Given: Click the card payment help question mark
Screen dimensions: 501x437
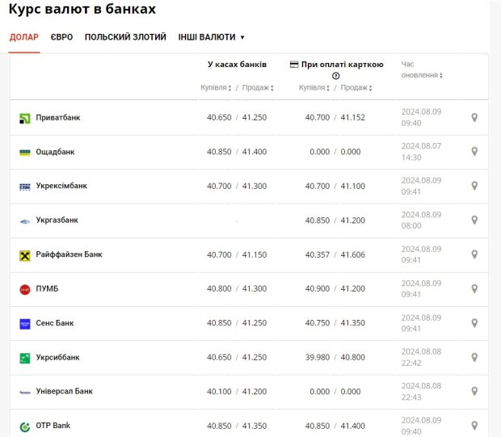Looking at the screenshot, I should [336, 76].
